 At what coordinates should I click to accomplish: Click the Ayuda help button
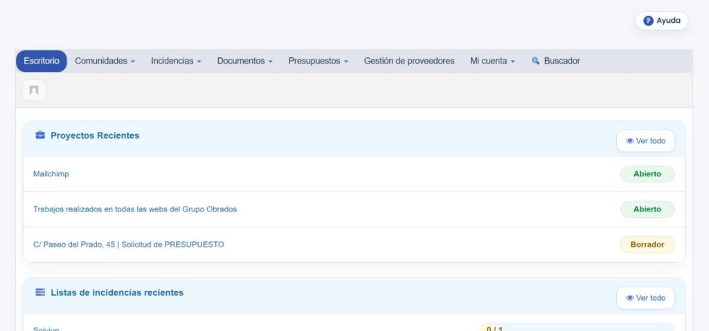(661, 21)
